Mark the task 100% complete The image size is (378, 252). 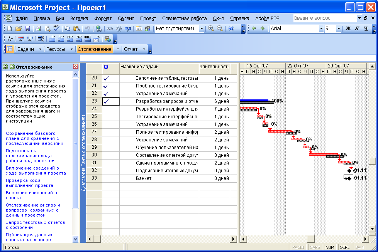[x=88, y=39]
